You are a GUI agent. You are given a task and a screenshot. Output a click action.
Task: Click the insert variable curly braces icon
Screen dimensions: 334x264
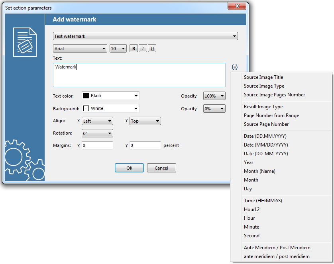(x=234, y=66)
